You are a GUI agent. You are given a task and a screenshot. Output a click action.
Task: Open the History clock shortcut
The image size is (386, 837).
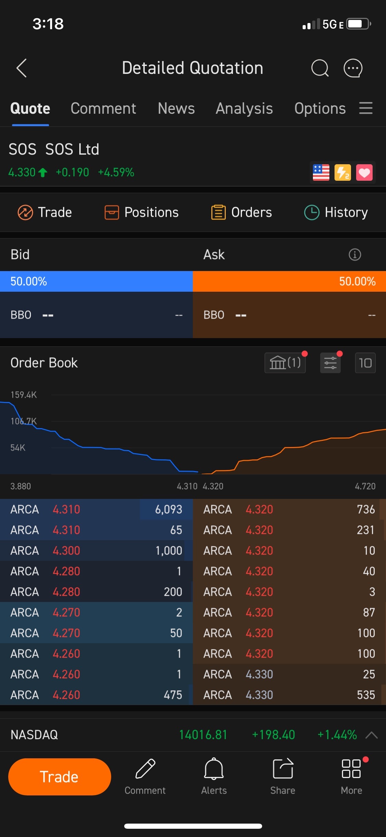pos(336,212)
